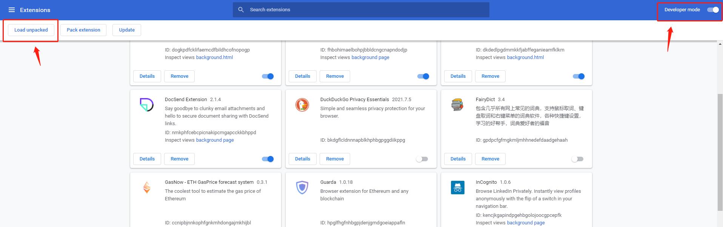Click Load unpacked button

pyautogui.click(x=31, y=30)
